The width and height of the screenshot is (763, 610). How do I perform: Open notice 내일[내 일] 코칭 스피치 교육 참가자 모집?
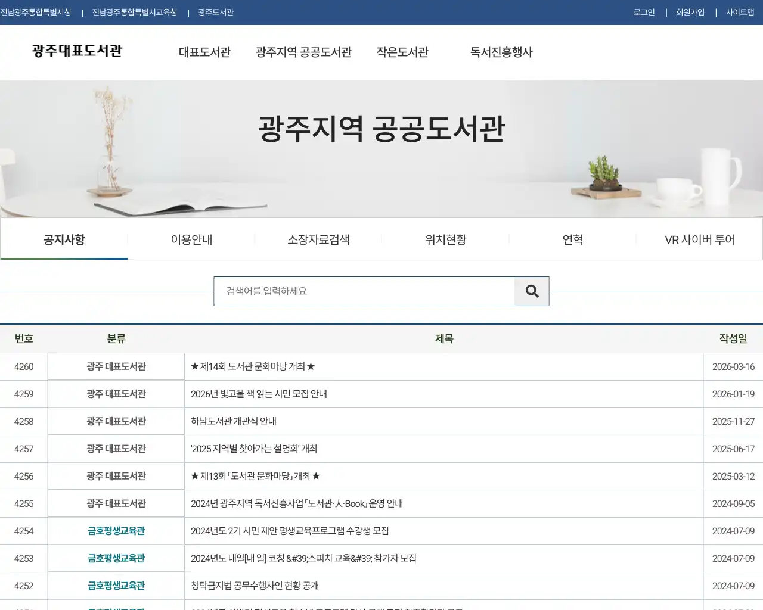pyautogui.click(x=303, y=558)
